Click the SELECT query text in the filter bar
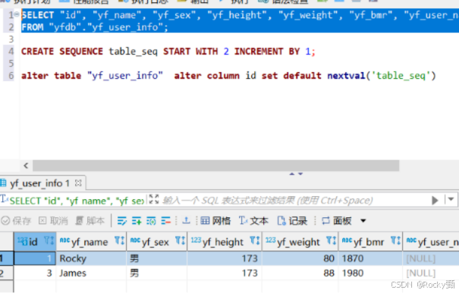 point(77,201)
